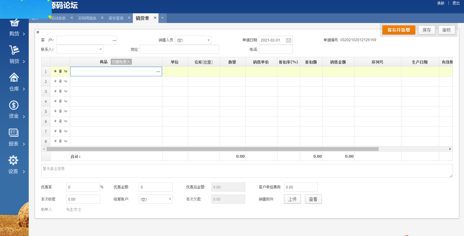Delete row 1 using its trash icon
Viewport: 464px width, 236px height.
tap(60, 71)
